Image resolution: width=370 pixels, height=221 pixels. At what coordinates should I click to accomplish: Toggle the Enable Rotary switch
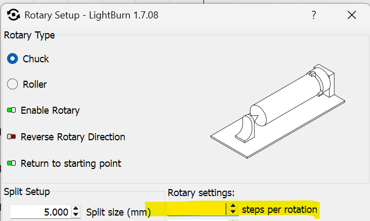click(11, 110)
